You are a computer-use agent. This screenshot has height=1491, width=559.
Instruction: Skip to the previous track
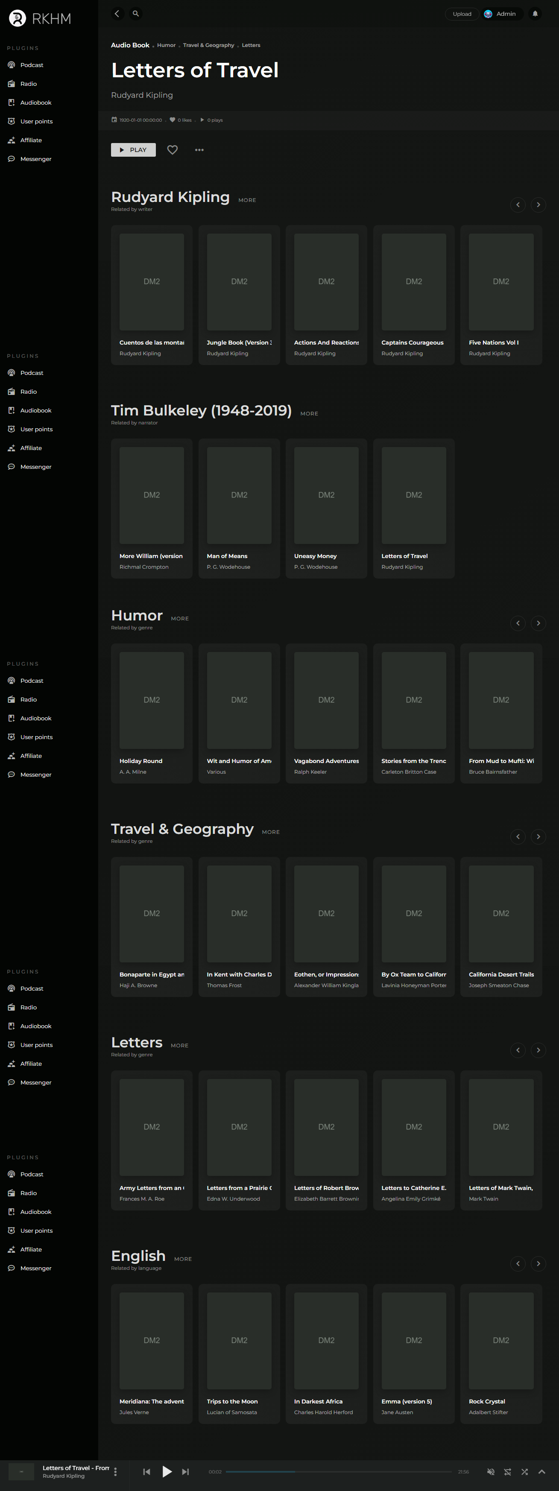tap(147, 1472)
